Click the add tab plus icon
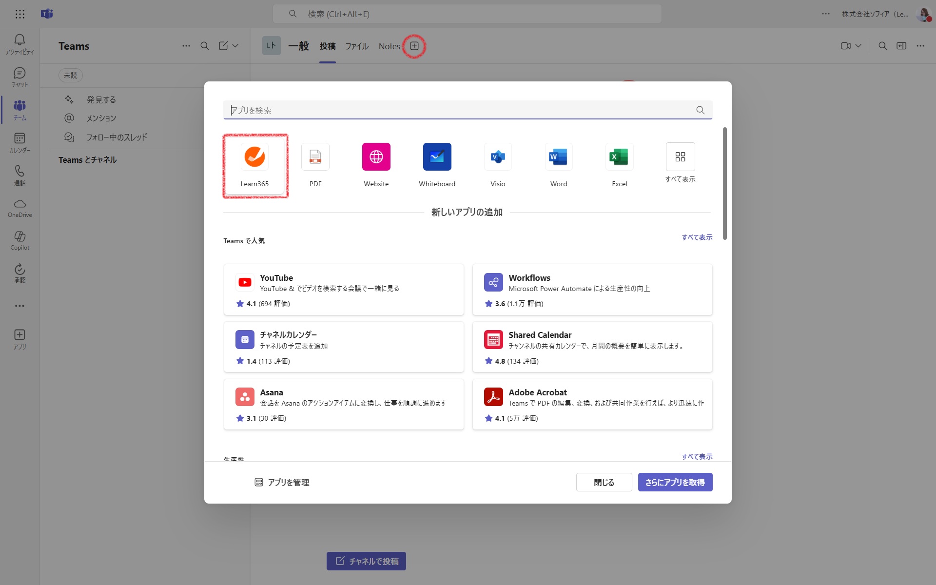The height and width of the screenshot is (585, 936). [x=414, y=46]
